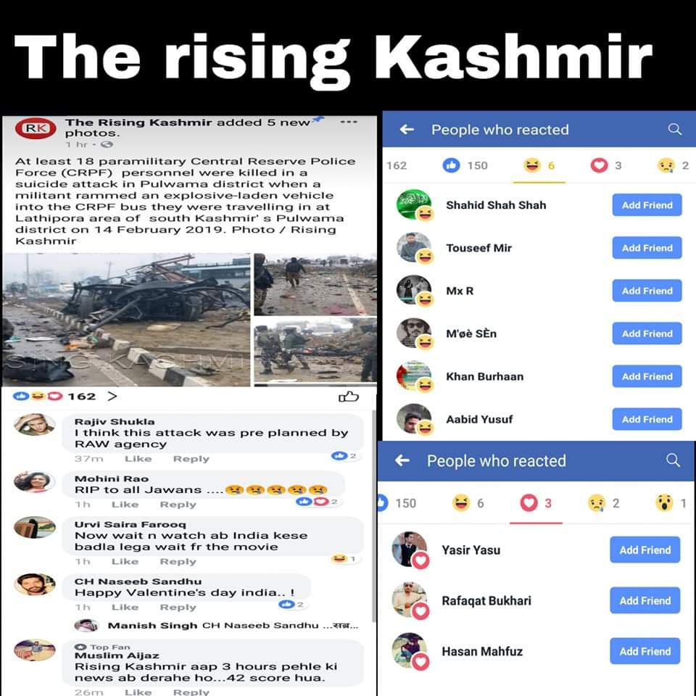Tap the back arrow in upper reactions panel
This screenshot has height=696, width=696.
pos(407,130)
